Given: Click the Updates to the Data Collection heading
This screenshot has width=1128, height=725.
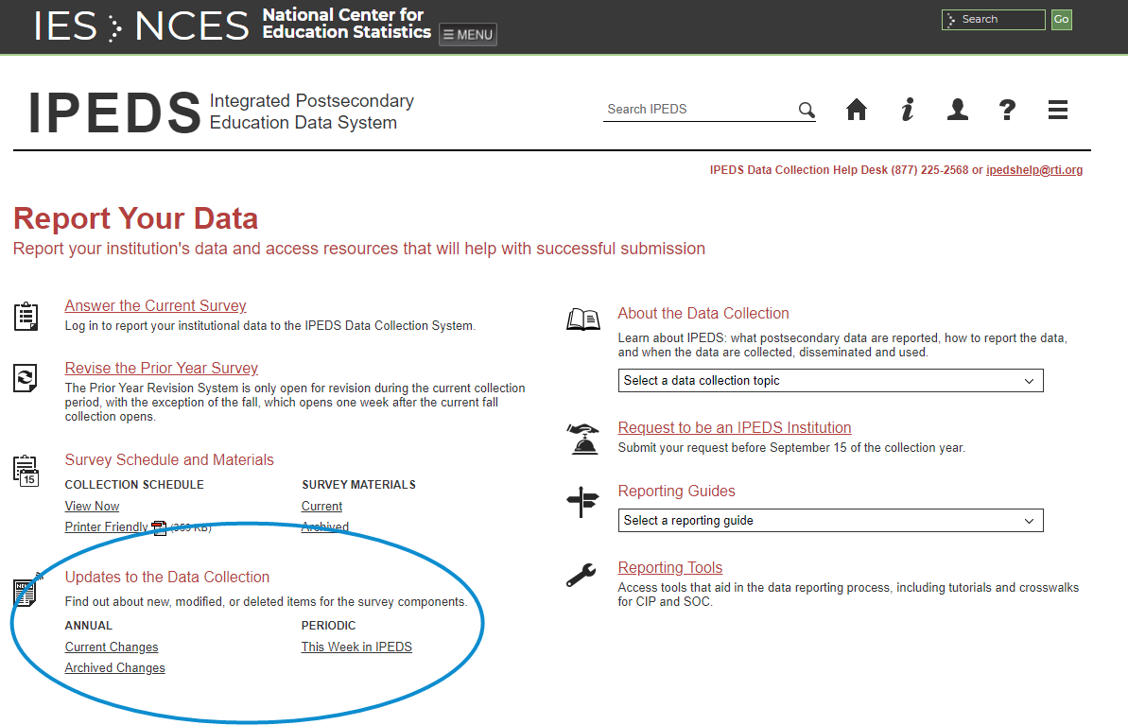Looking at the screenshot, I should (x=167, y=578).
